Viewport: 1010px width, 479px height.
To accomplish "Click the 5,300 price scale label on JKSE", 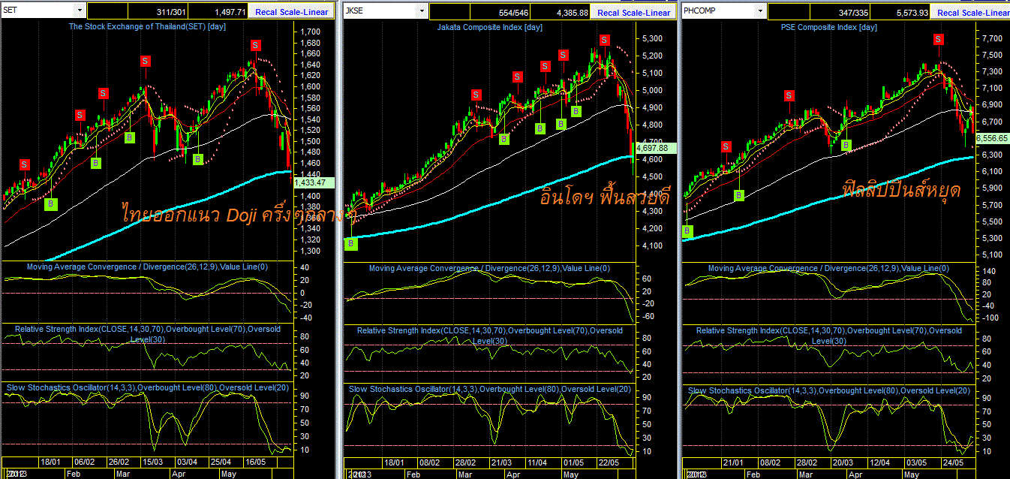I will (651, 38).
